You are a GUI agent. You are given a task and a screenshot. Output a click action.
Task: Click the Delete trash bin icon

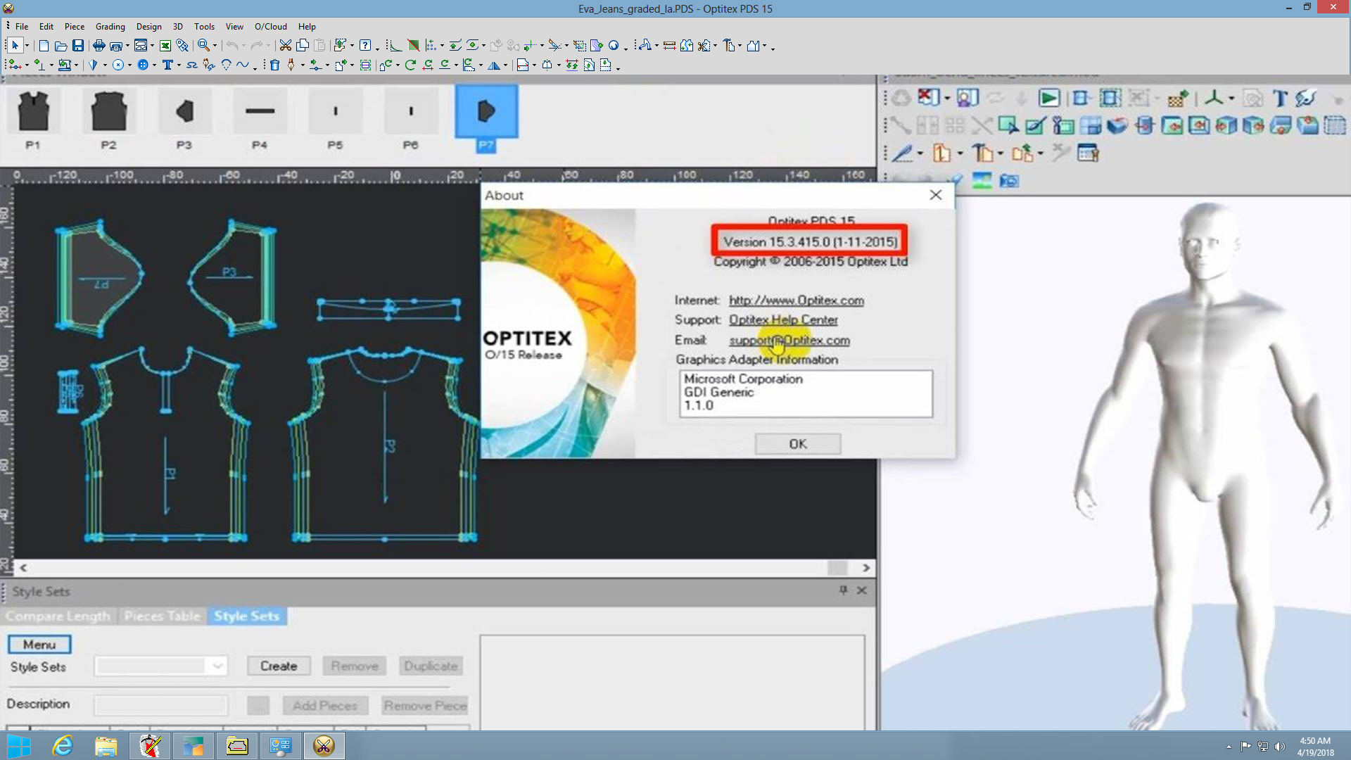point(274,65)
